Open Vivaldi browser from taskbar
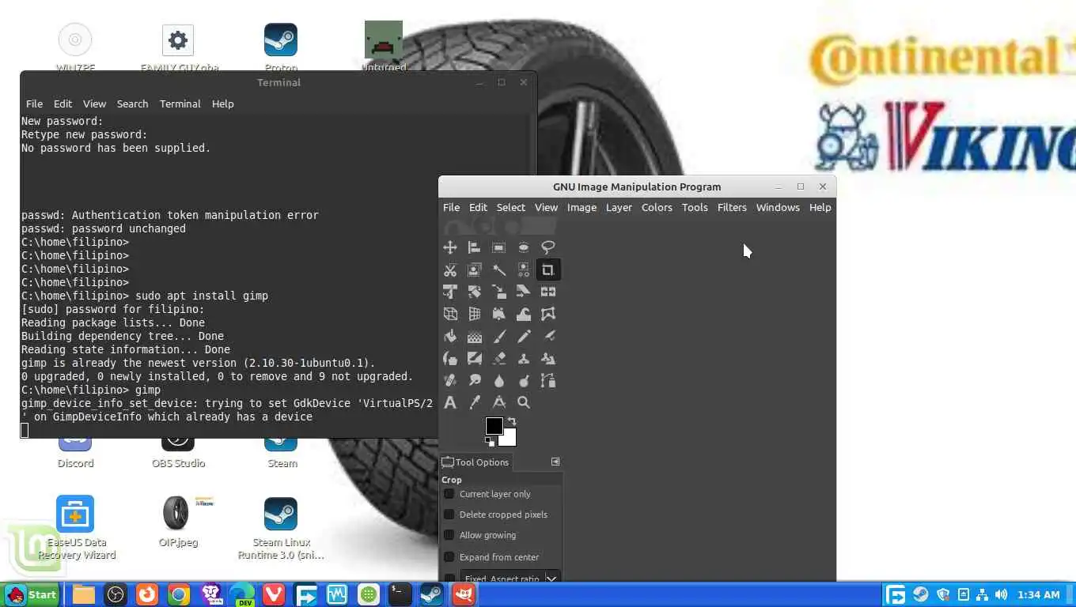Viewport: 1076px width, 607px height. (x=274, y=594)
